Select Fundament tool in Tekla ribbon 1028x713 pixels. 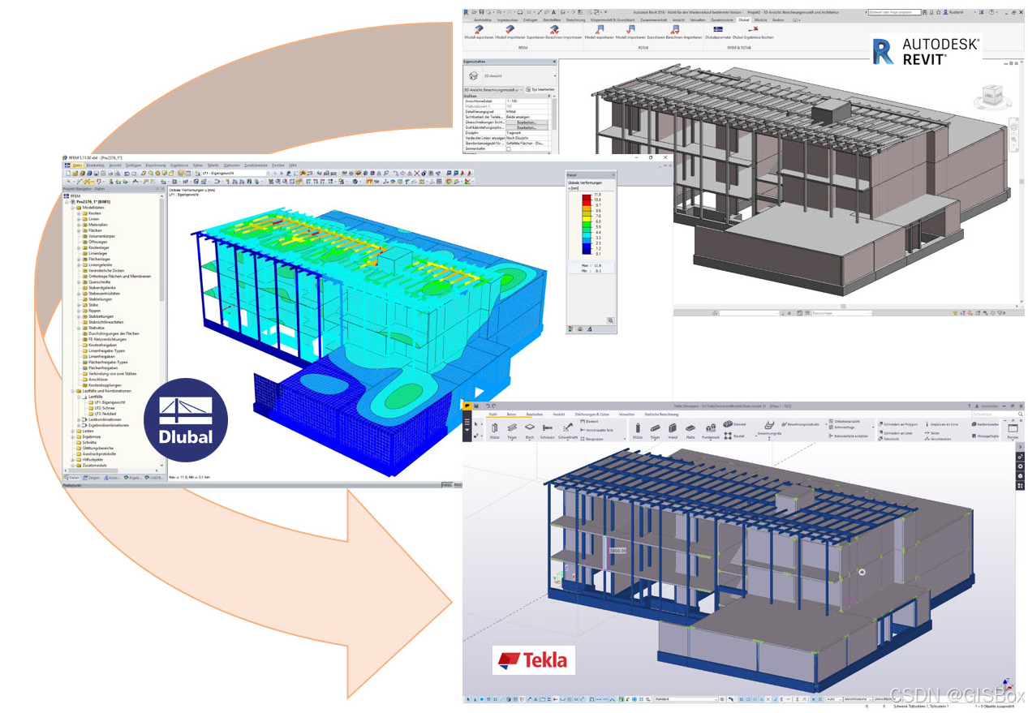[712, 430]
